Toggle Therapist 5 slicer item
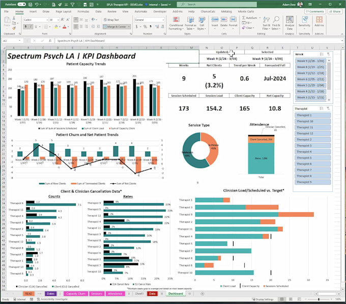 coord(313,158)
